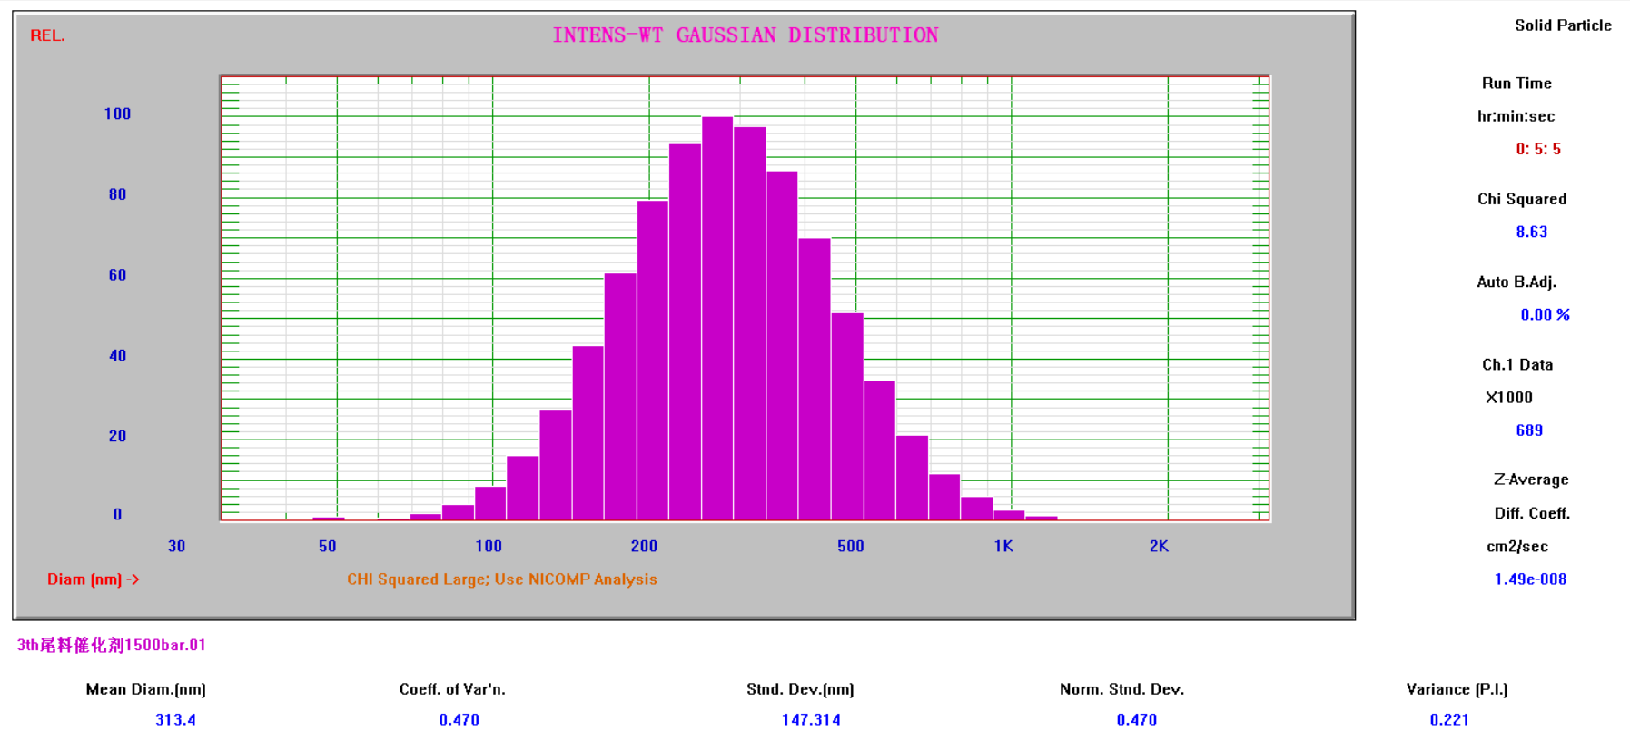Click the INTENS-WT GAUSSIAN DISTRIBUTION title
This screenshot has height=732, width=1630.
click(745, 35)
